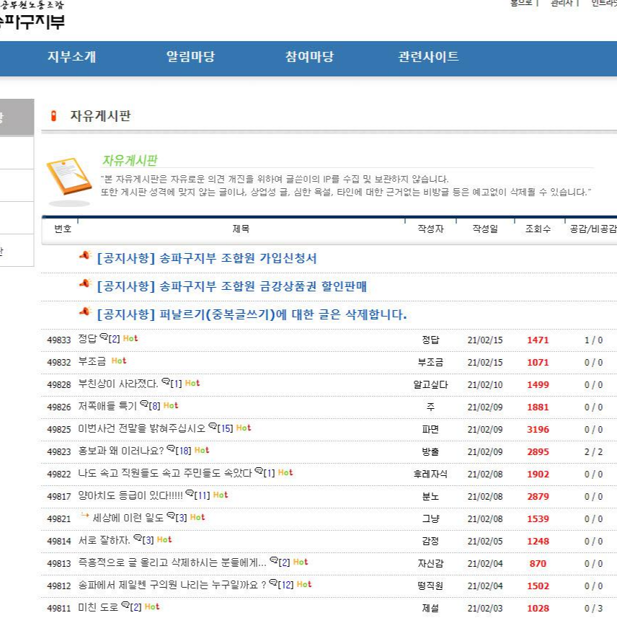Screen dimensions: 617x618
Task: Open post 즉흥적으로 글 올리고 삭제하시는 분들에게...
Action: tap(172, 563)
